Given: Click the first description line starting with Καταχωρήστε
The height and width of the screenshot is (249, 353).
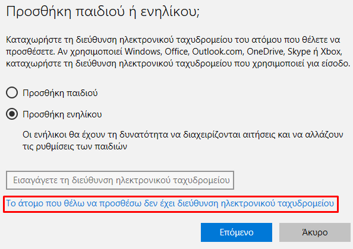Looking at the screenshot, I should click(173, 40).
